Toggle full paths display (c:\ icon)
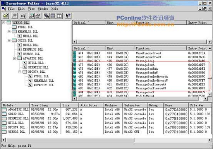This screenshot has width=213, height=149. 23,16
